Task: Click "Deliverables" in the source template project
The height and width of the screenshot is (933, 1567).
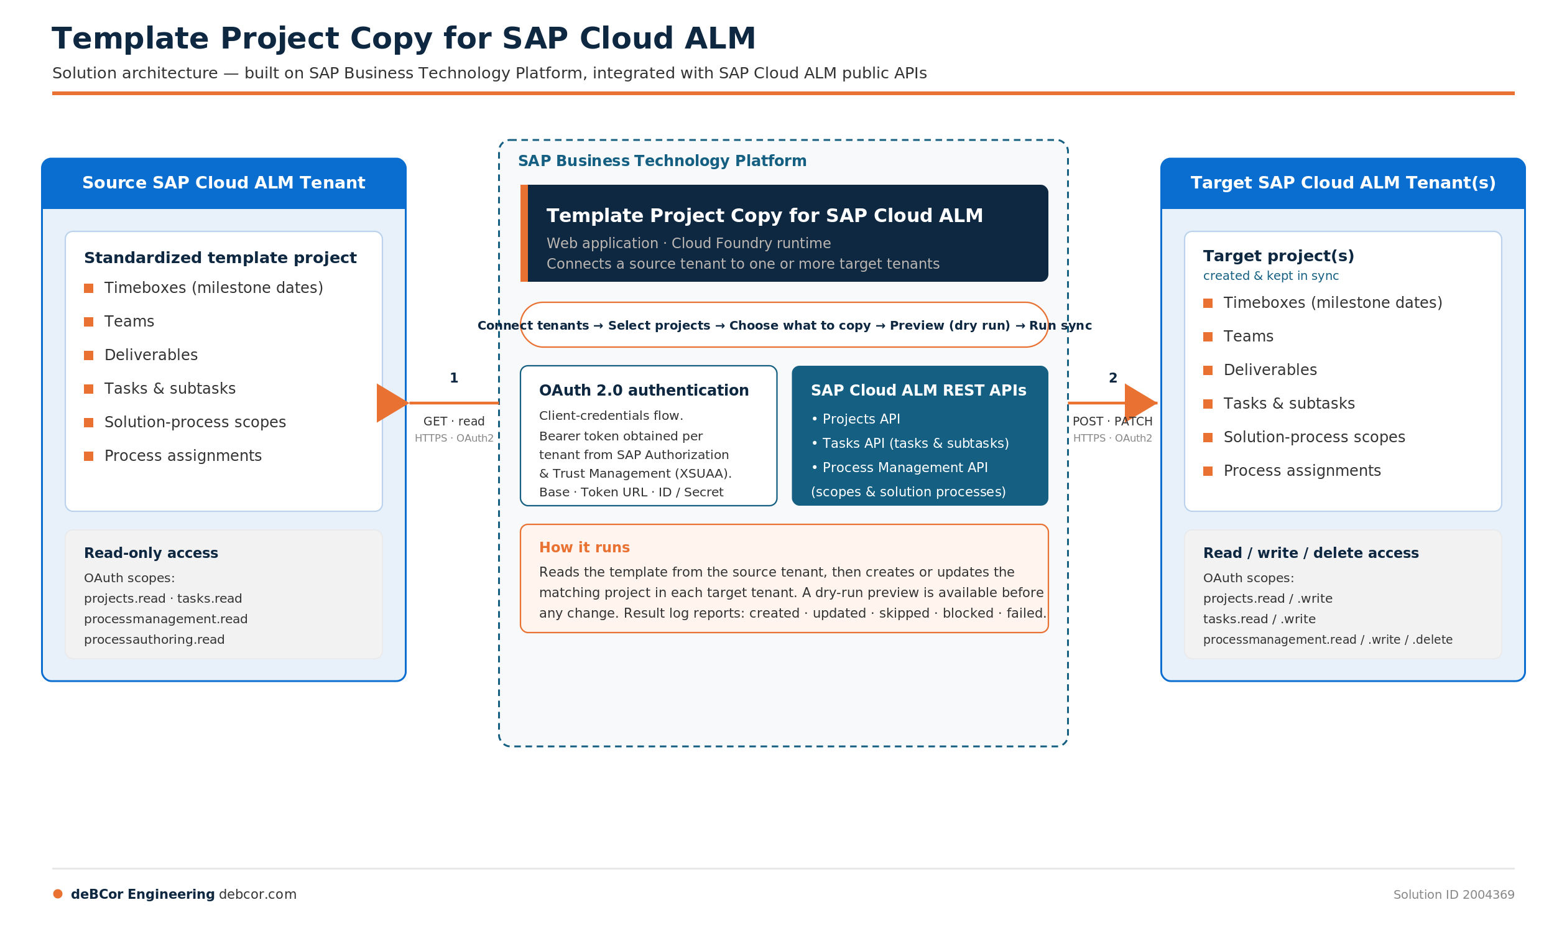Action: point(151,355)
